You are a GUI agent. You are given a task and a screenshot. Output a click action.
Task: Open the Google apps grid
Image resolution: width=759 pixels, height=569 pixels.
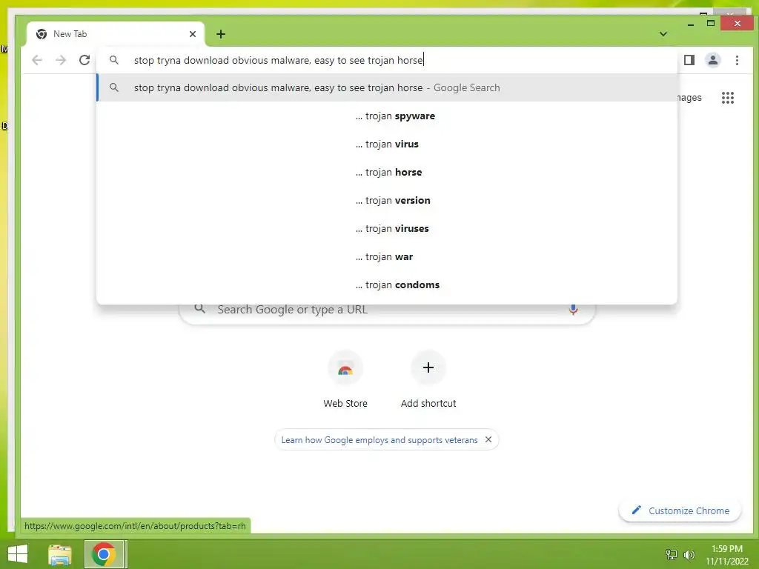[728, 98]
